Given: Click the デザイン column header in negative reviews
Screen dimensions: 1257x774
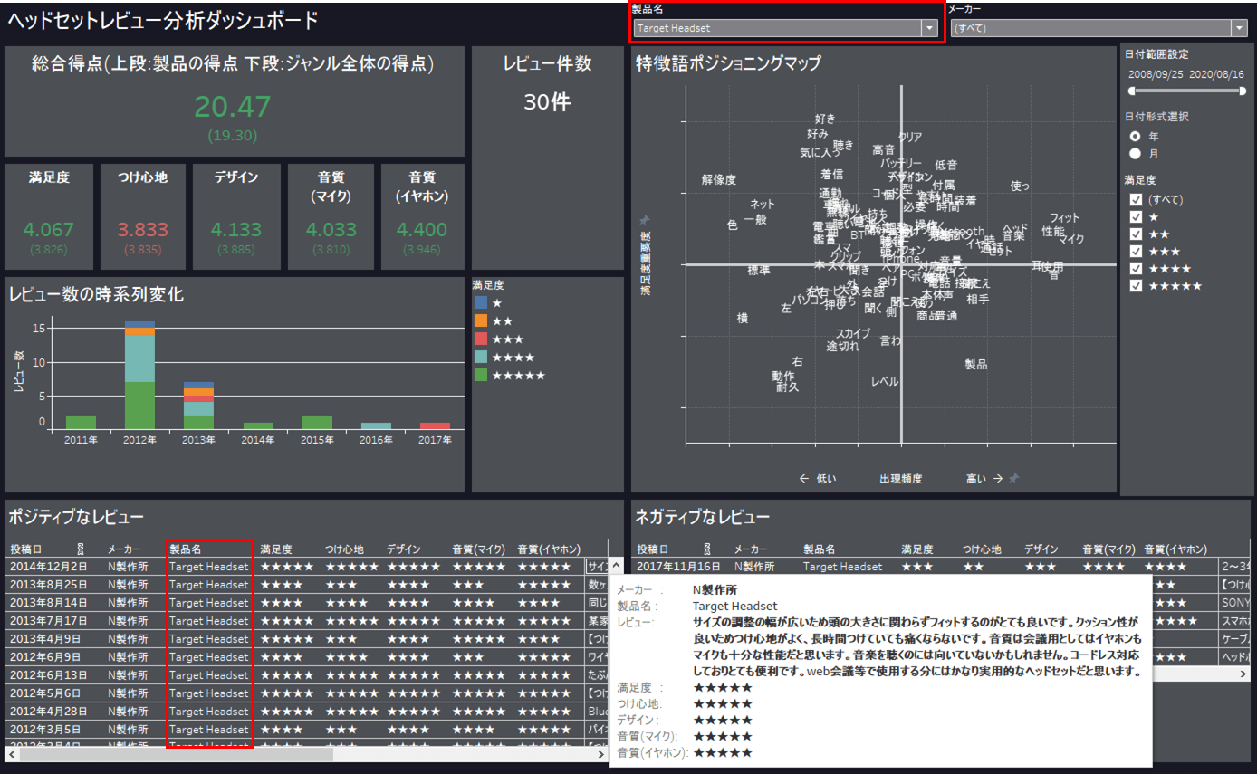Looking at the screenshot, I should coord(1041,549).
